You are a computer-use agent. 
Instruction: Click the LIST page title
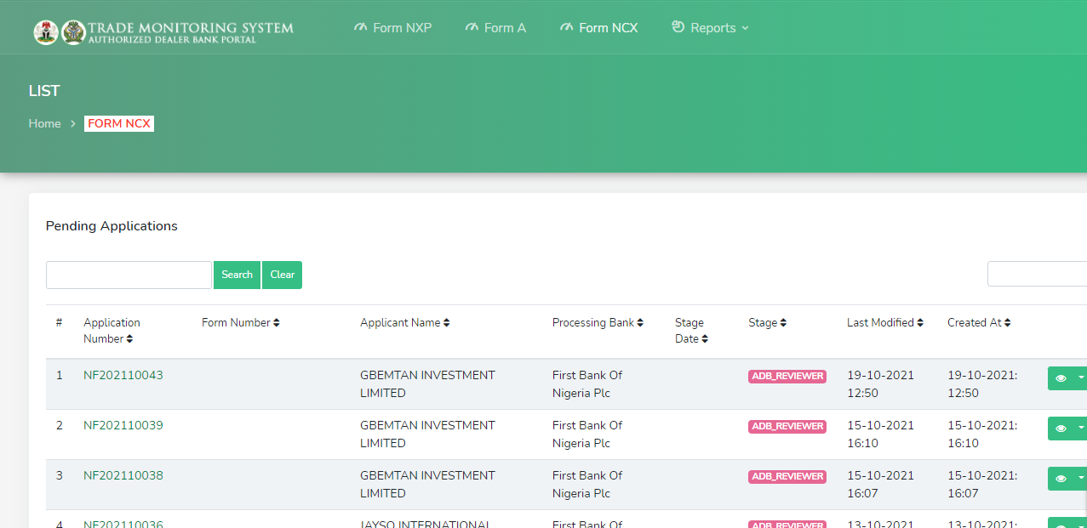44,91
